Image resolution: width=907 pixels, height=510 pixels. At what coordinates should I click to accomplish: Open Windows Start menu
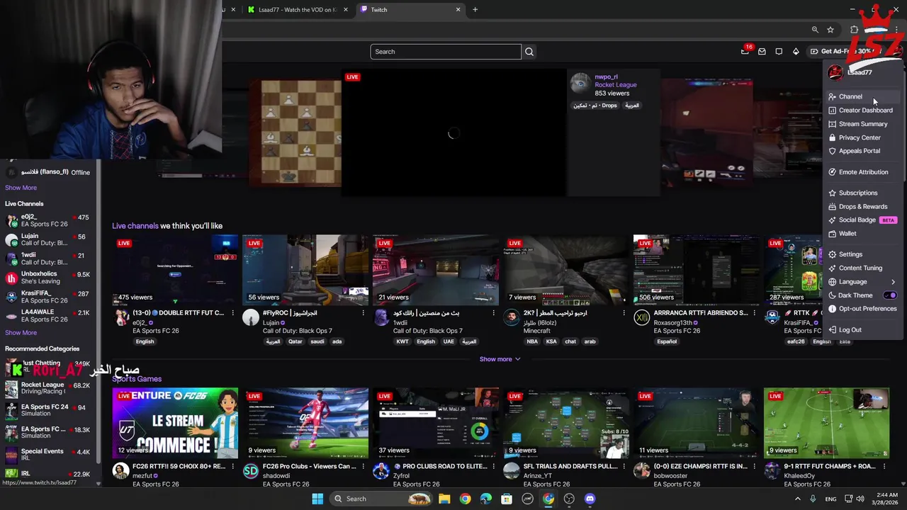pos(317,499)
